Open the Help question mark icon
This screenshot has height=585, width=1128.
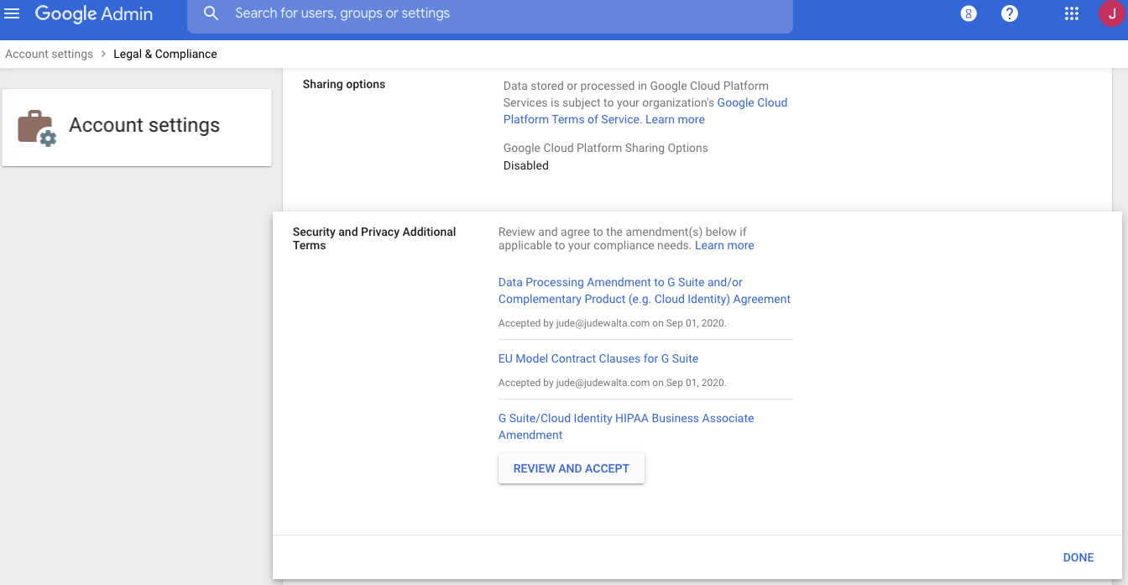(1010, 13)
